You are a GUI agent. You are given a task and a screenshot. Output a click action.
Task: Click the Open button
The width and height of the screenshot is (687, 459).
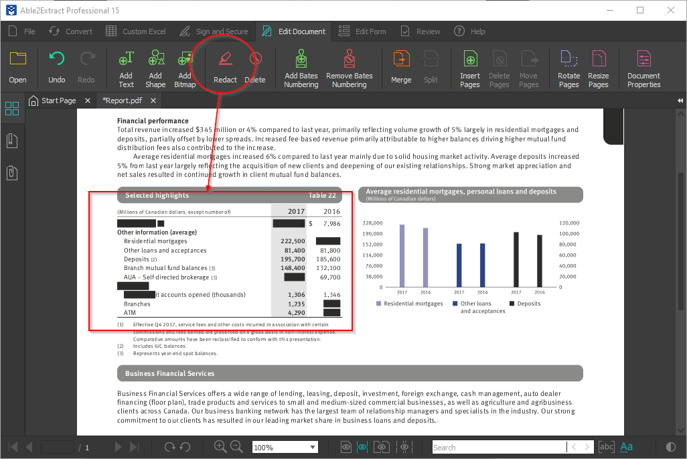(x=17, y=67)
